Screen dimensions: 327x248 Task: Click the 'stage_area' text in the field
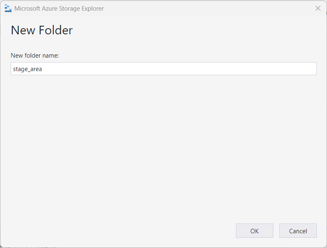(27, 69)
